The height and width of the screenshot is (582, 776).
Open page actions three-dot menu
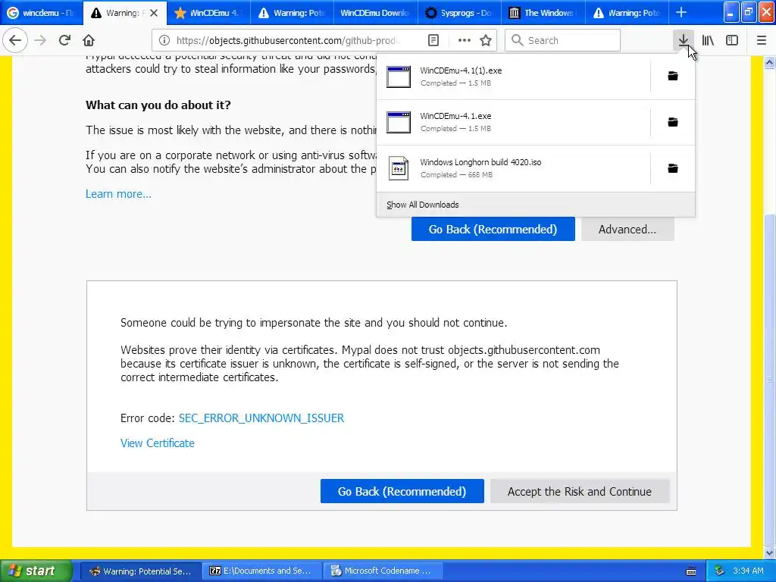[x=465, y=41]
